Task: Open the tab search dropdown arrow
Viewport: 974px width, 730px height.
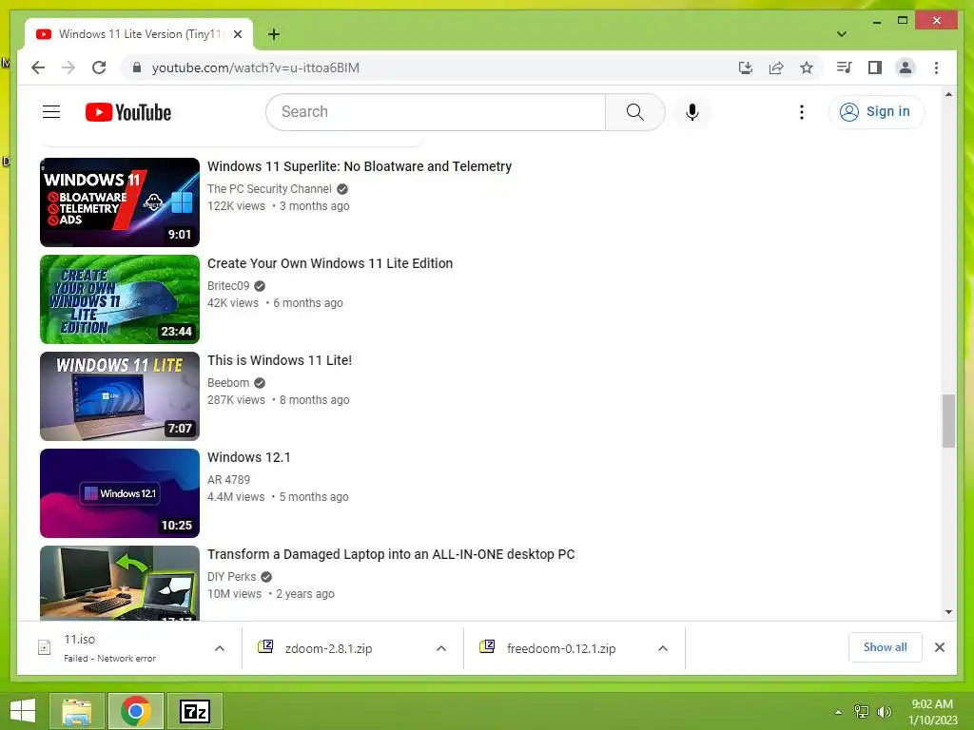Action: point(842,34)
